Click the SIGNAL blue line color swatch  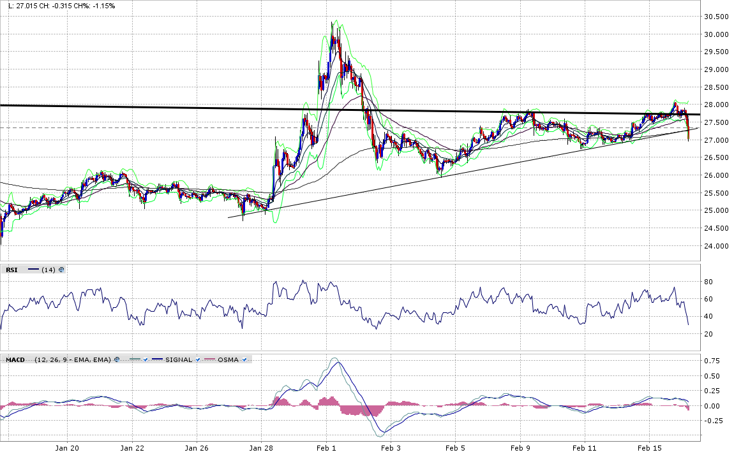click(x=157, y=360)
